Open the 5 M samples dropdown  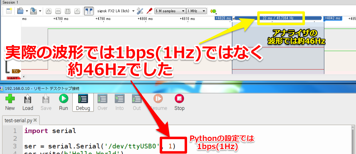tap(170, 11)
